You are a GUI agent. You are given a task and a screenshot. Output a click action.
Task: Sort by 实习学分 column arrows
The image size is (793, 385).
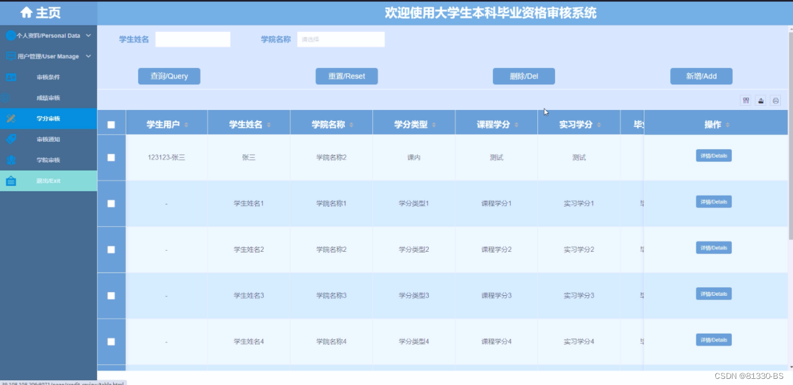pyautogui.click(x=599, y=125)
